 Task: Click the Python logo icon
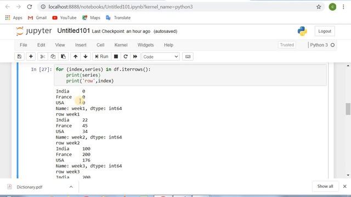[x=302, y=31]
